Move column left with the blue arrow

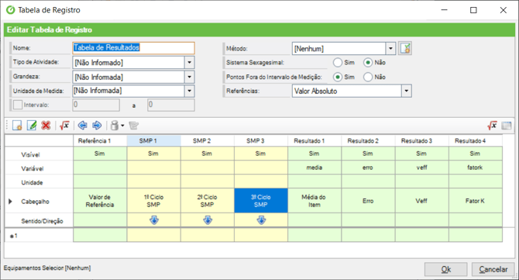[x=82, y=126]
